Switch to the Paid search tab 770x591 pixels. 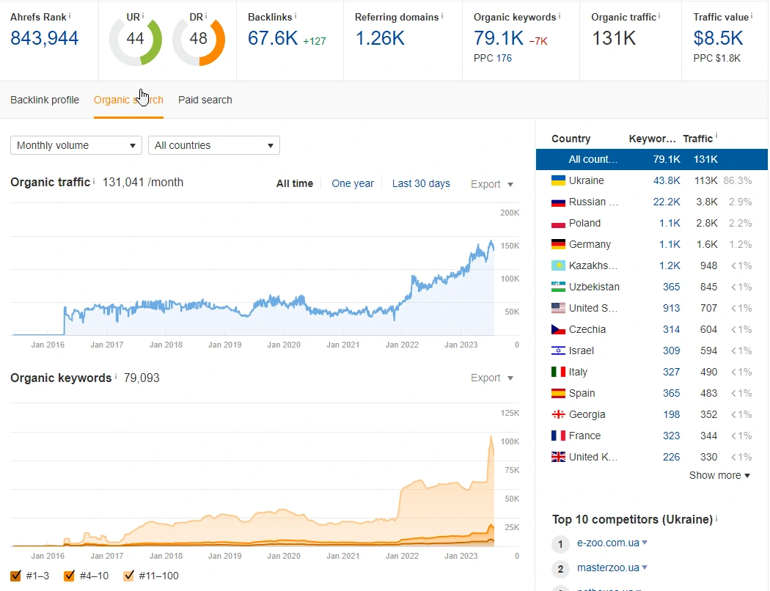click(x=205, y=100)
